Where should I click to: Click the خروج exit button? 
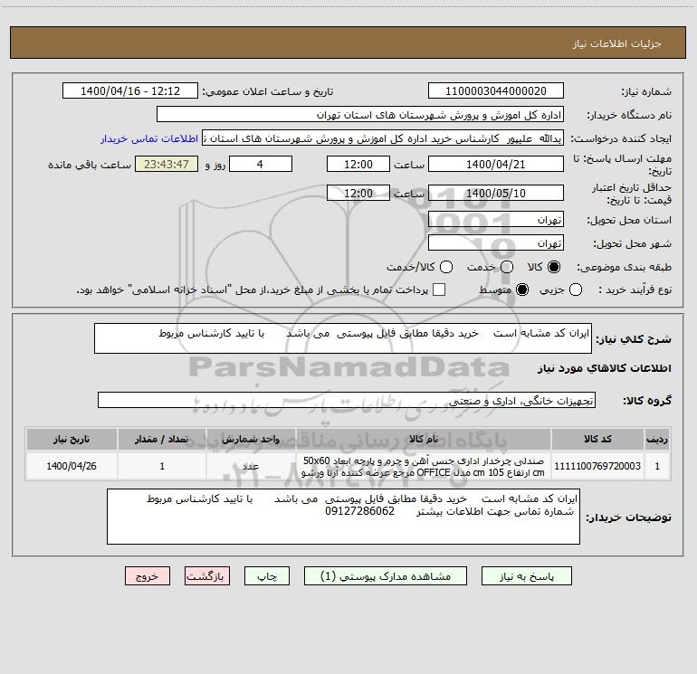[x=148, y=575]
